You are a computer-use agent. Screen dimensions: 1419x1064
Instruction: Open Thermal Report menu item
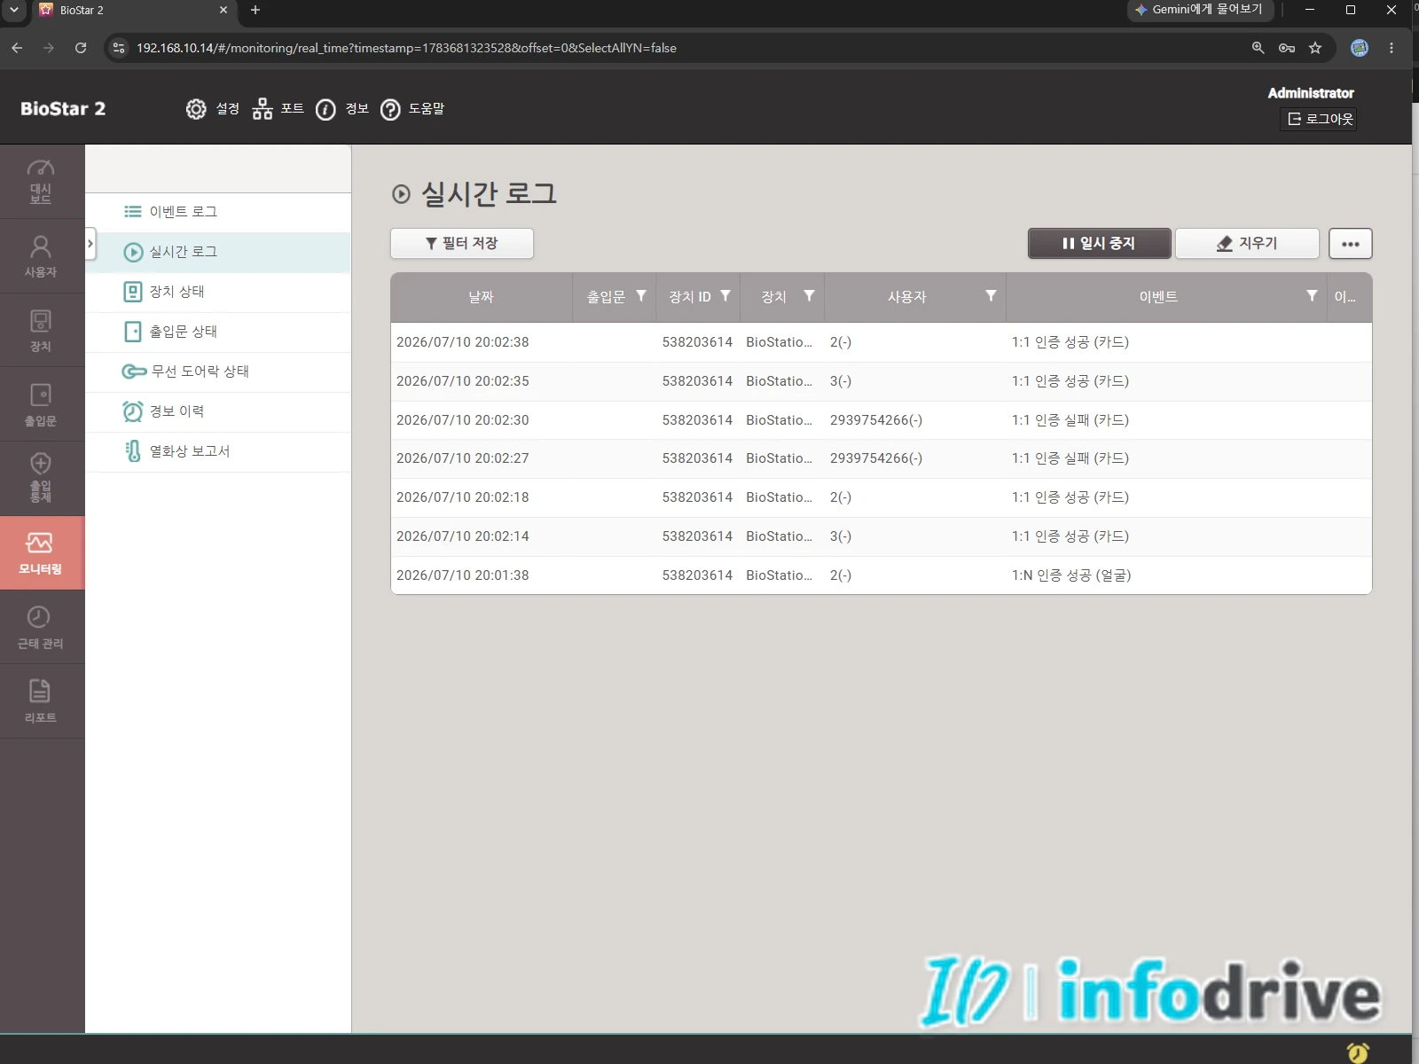tap(218, 451)
